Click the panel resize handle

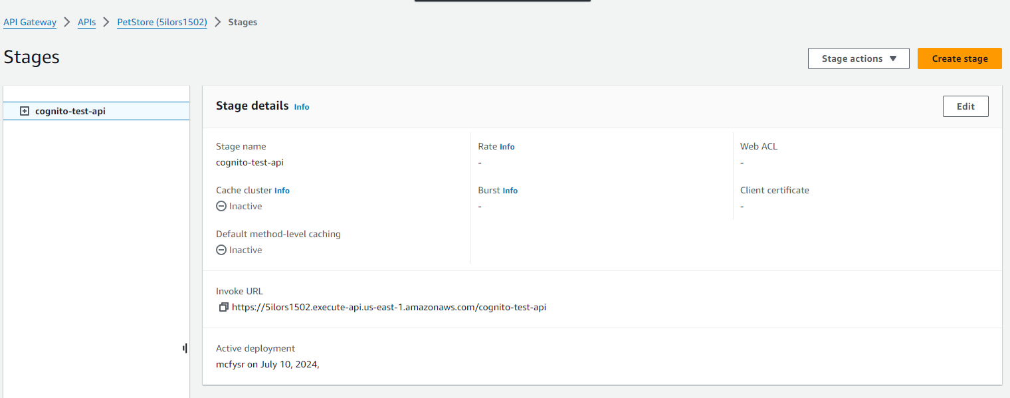(x=185, y=348)
